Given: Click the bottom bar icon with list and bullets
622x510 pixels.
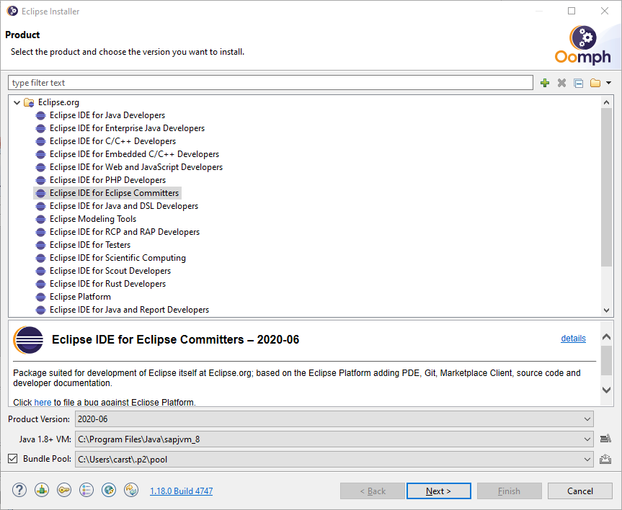Looking at the screenshot, I should (x=86, y=490).
